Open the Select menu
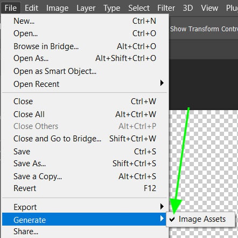This screenshot has height=238, width=238. [139, 8]
